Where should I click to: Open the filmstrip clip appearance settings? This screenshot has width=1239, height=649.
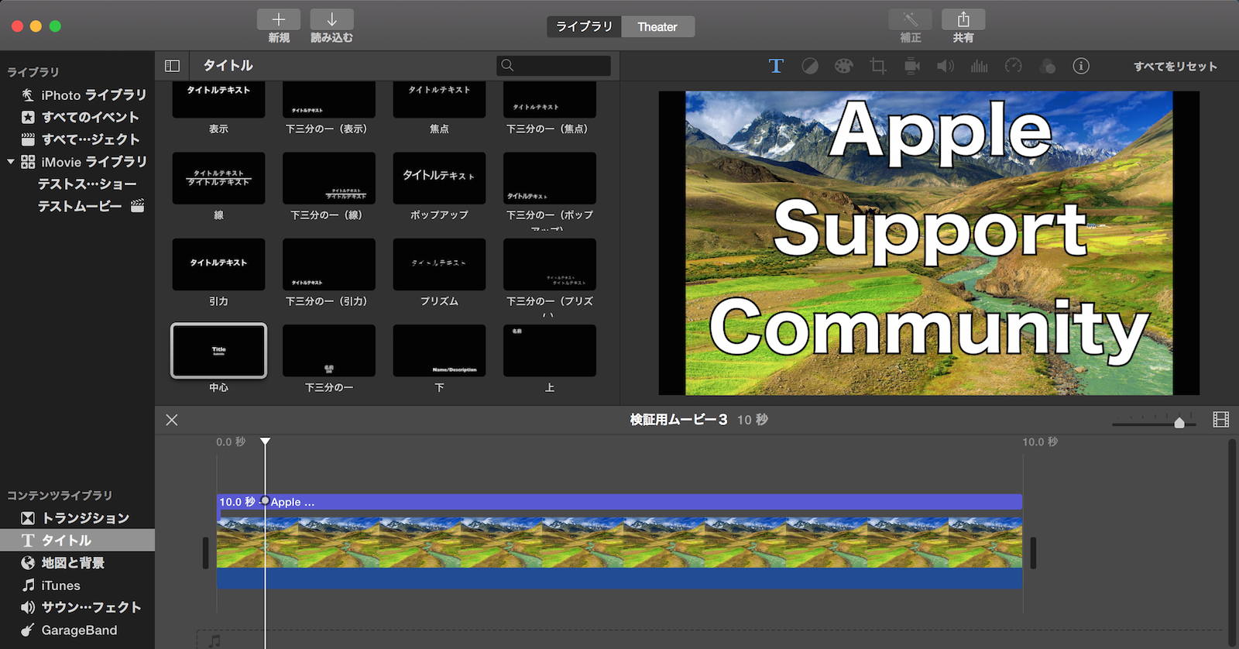point(1221,420)
